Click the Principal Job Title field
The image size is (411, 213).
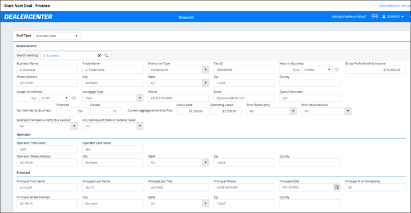pos(179,187)
